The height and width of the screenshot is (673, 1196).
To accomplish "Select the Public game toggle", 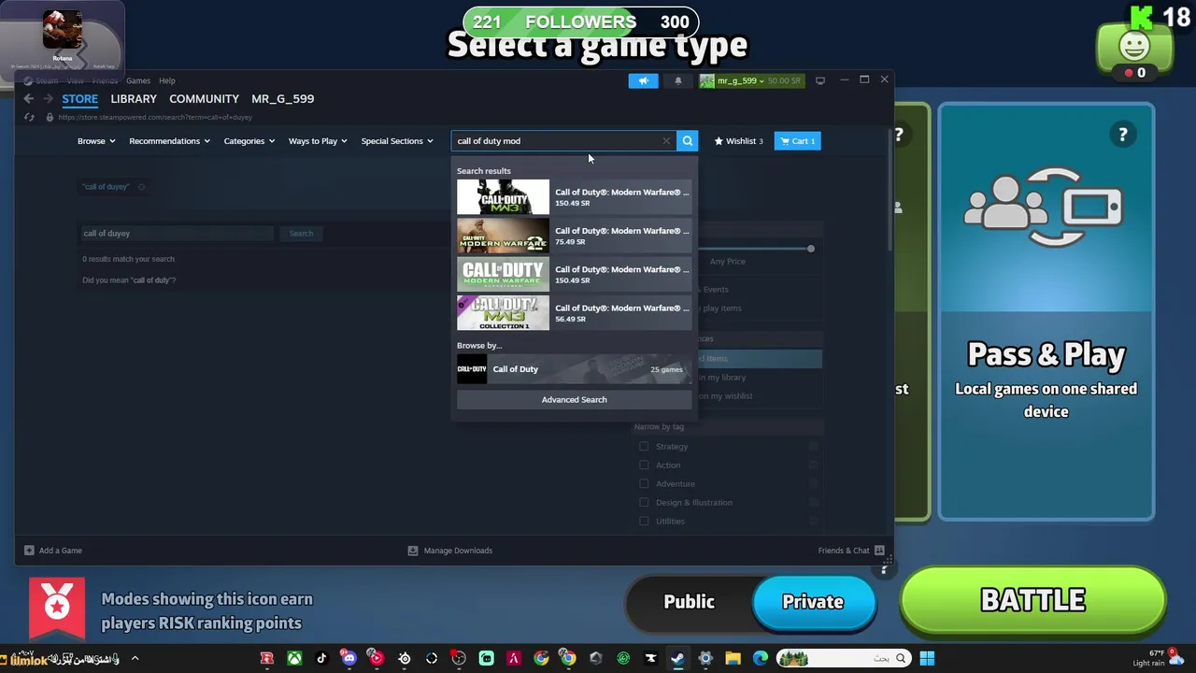I will tap(689, 602).
